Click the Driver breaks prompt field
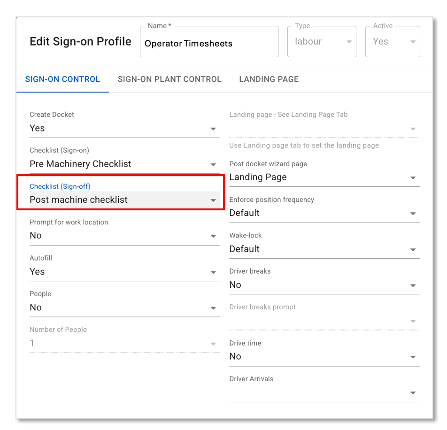Screen dimensions: 447x430 click(324, 321)
